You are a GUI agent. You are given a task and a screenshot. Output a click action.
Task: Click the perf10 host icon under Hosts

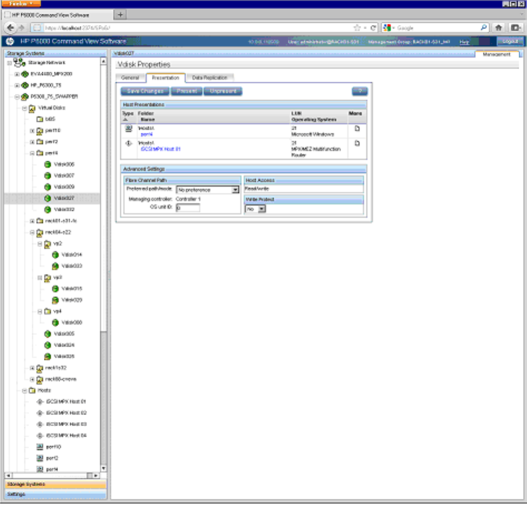(x=40, y=447)
